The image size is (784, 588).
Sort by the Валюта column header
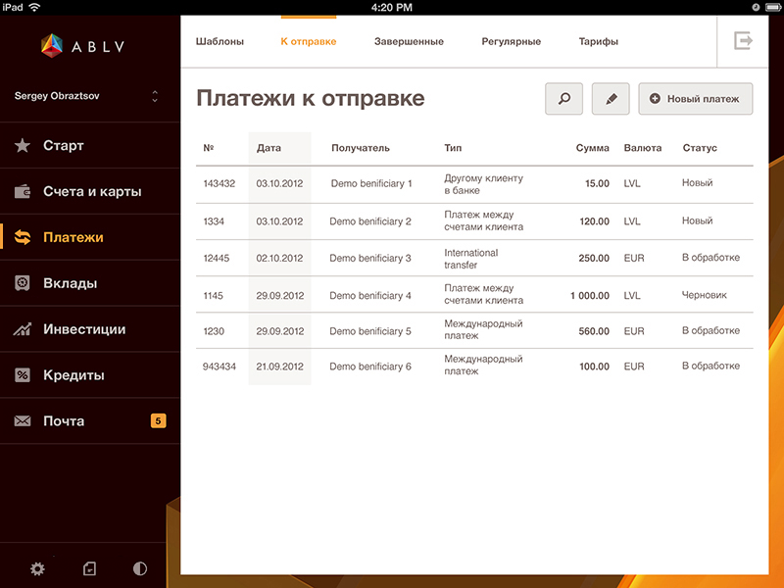[x=643, y=148]
